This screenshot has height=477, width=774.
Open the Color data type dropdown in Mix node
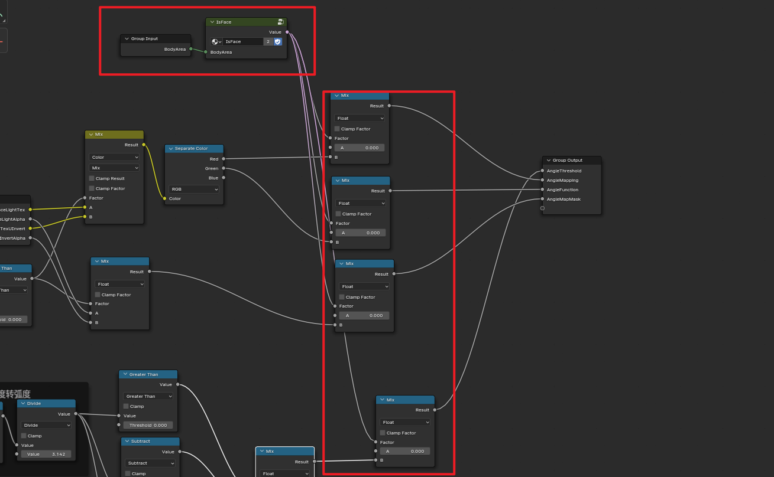115,157
